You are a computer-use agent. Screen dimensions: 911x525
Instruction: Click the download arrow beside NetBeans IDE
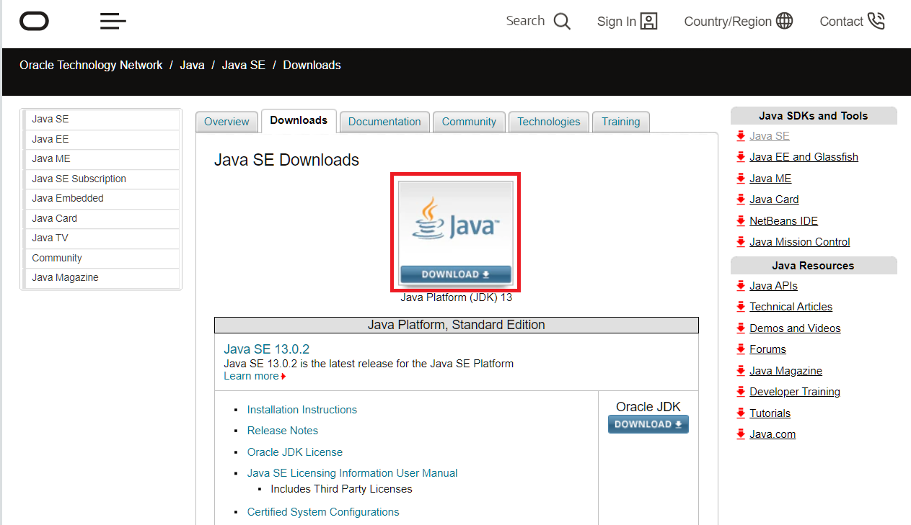coord(741,220)
